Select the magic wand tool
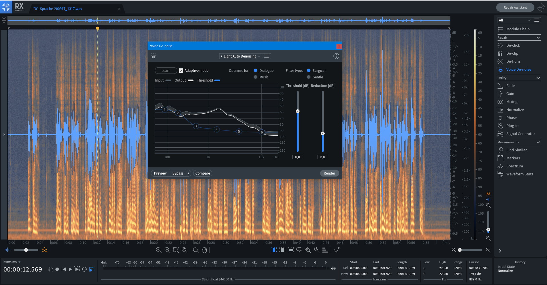The height and width of the screenshot is (285, 547). pos(316,250)
